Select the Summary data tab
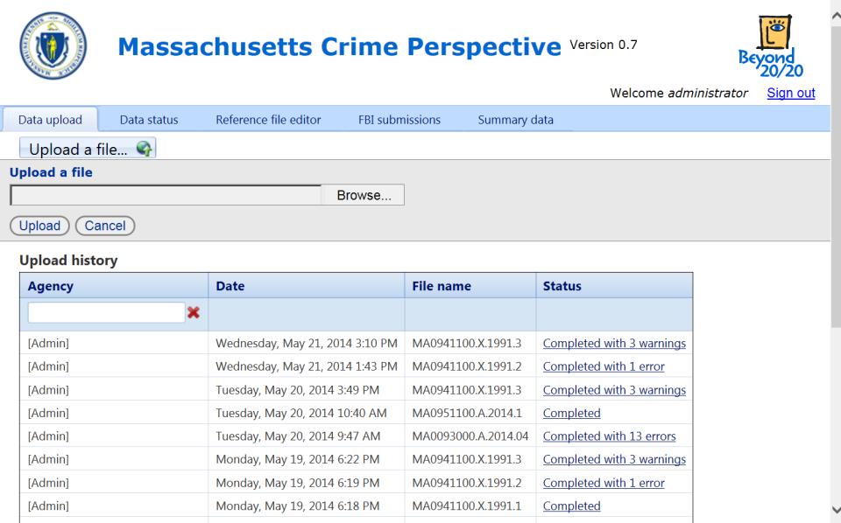The image size is (841, 523). [515, 120]
